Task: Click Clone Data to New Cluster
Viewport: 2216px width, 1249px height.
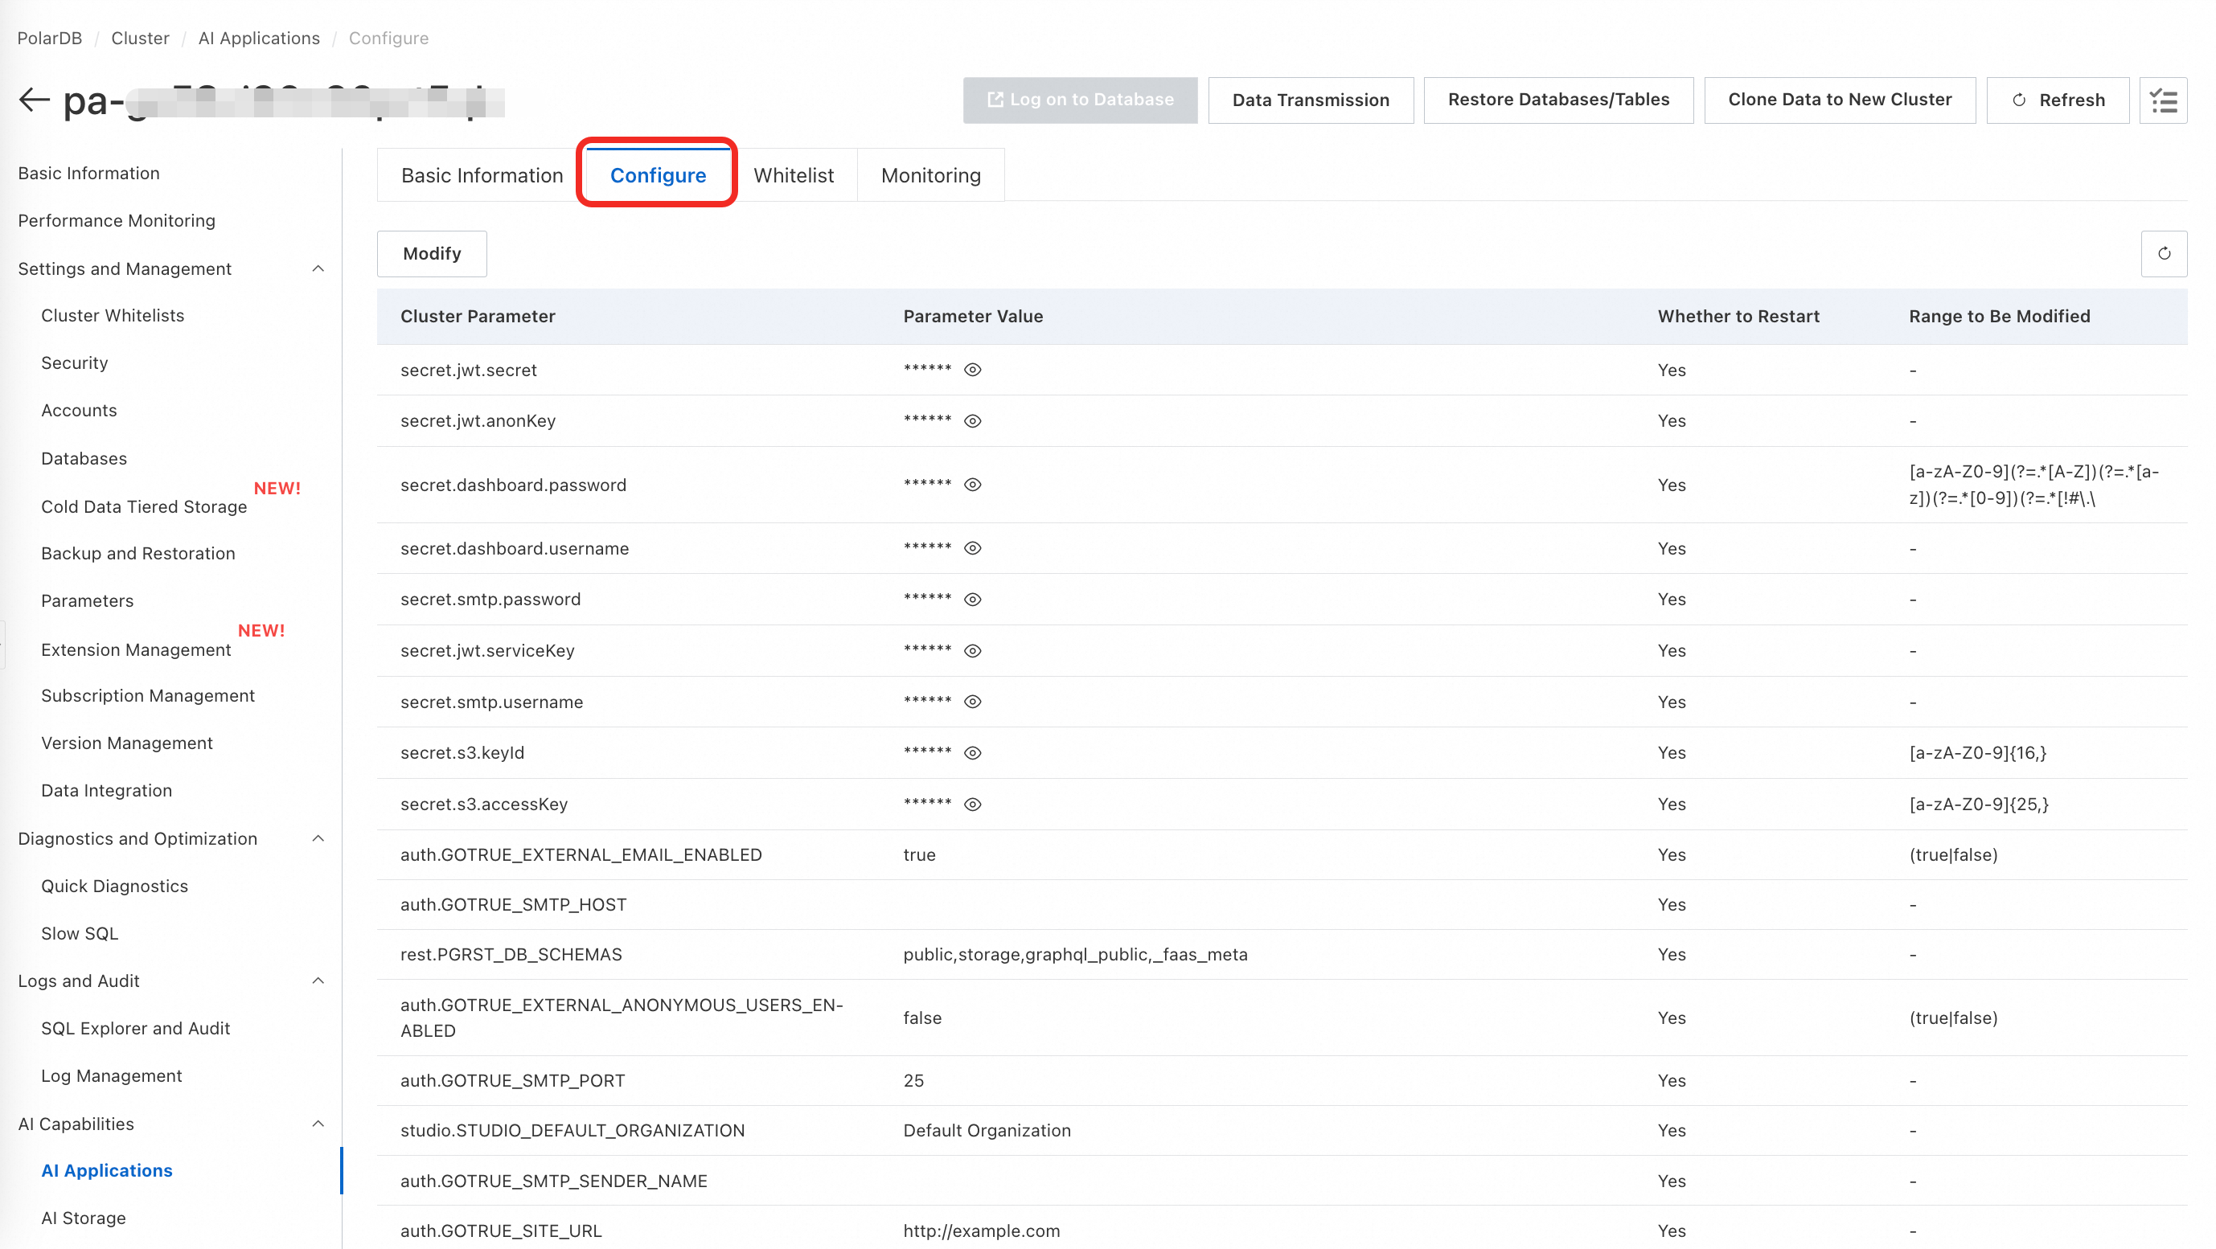Action: [x=1839, y=100]
